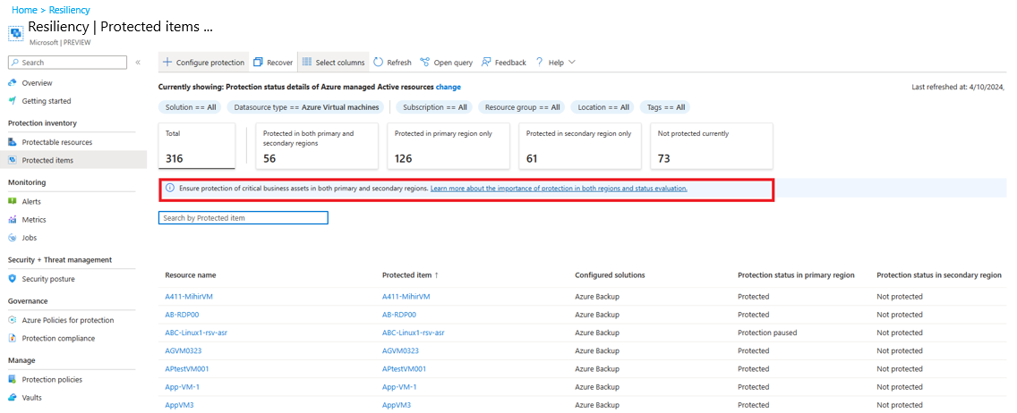Click the Protection policies icon

click(x=13, y=379)
